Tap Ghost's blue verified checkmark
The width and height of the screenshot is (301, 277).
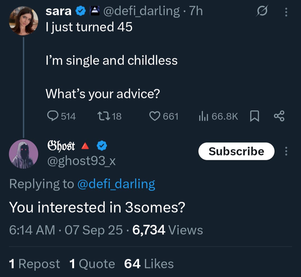(x=102, y=146)
